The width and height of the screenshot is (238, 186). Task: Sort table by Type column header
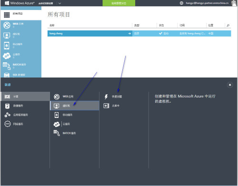click(x=137, y=25)
